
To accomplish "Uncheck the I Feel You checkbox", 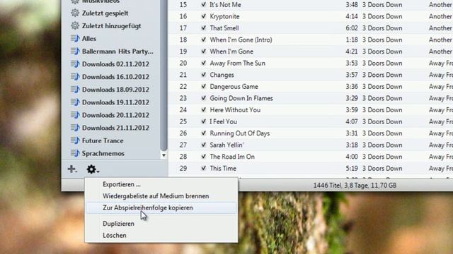I will click(204, 121).
